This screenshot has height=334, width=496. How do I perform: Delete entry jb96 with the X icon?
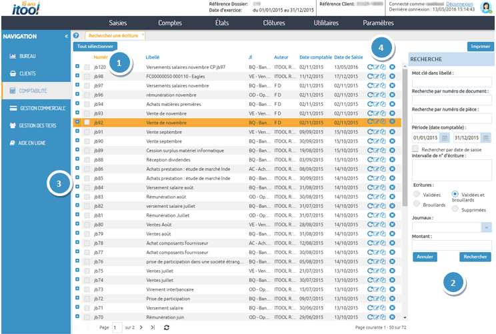click(x=392, y=95)
